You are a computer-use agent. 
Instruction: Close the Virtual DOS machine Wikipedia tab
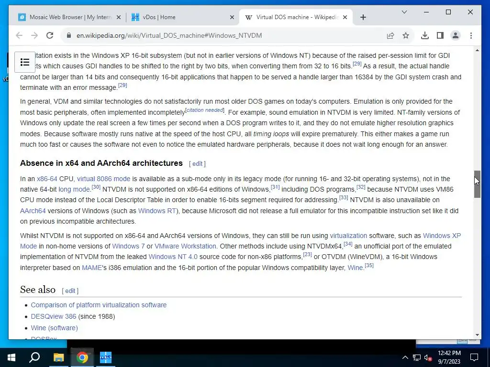click(345, 17)
